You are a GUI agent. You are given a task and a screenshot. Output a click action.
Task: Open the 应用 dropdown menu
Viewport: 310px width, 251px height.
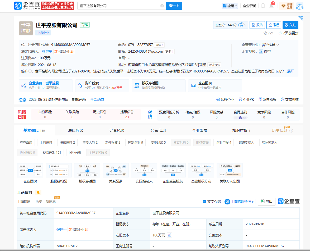[230, 6]
